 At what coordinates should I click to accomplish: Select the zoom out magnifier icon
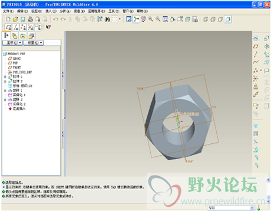158,19
